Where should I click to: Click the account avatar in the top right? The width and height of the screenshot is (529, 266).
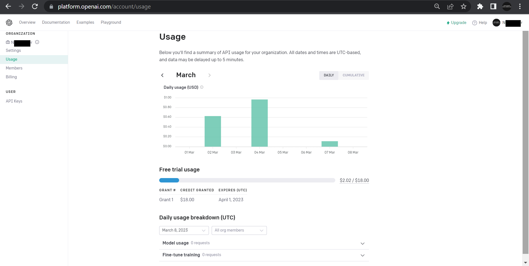click(496, 23)
